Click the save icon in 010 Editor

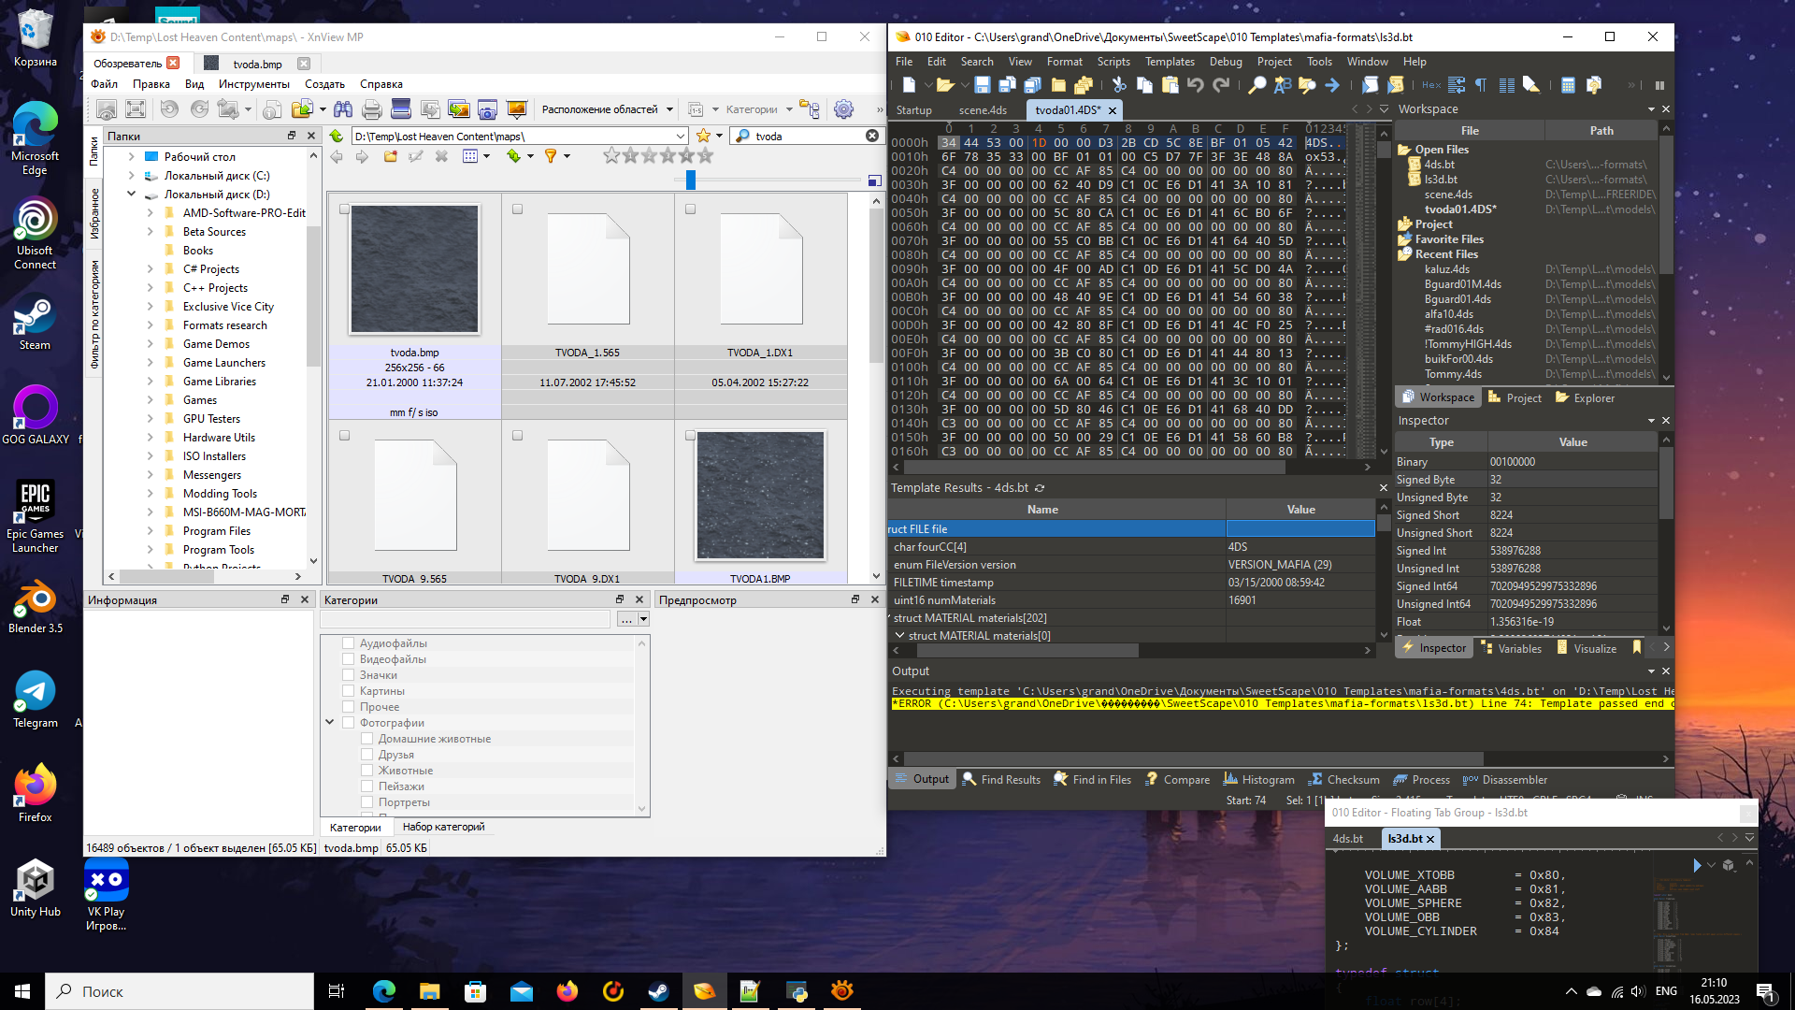point(982,85)
